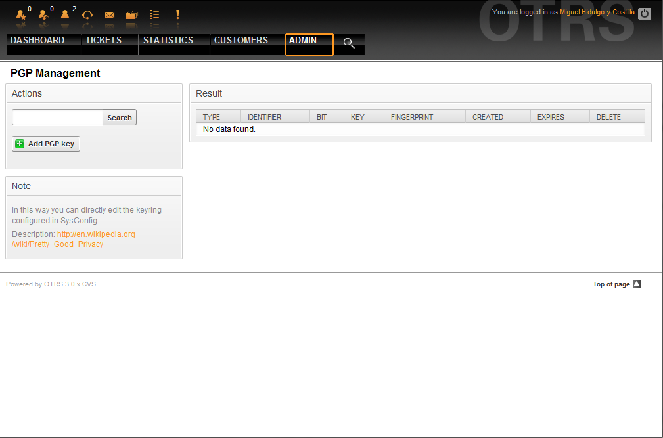The height and width of the screenshot is (438, 663).
Task: Click the user-with-arrow icon in top toolbar
Action: (x=43, y=14)
